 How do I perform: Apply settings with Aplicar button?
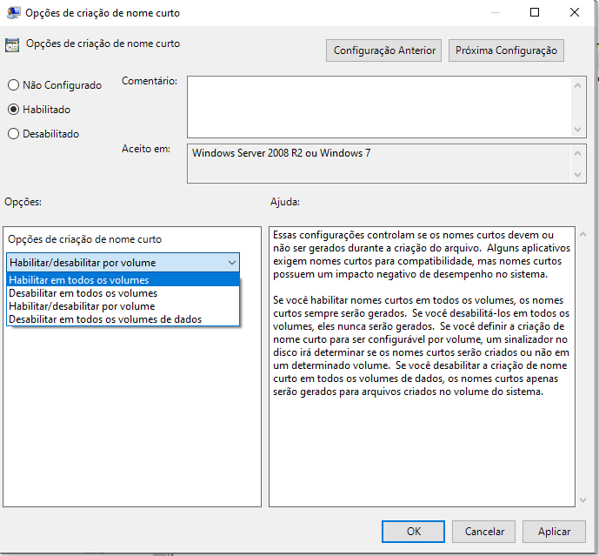[554, 531]
